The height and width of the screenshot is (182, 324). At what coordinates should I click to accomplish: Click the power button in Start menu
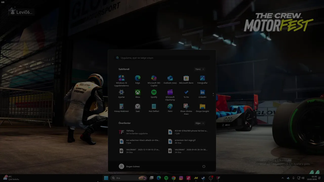point(204,166)
